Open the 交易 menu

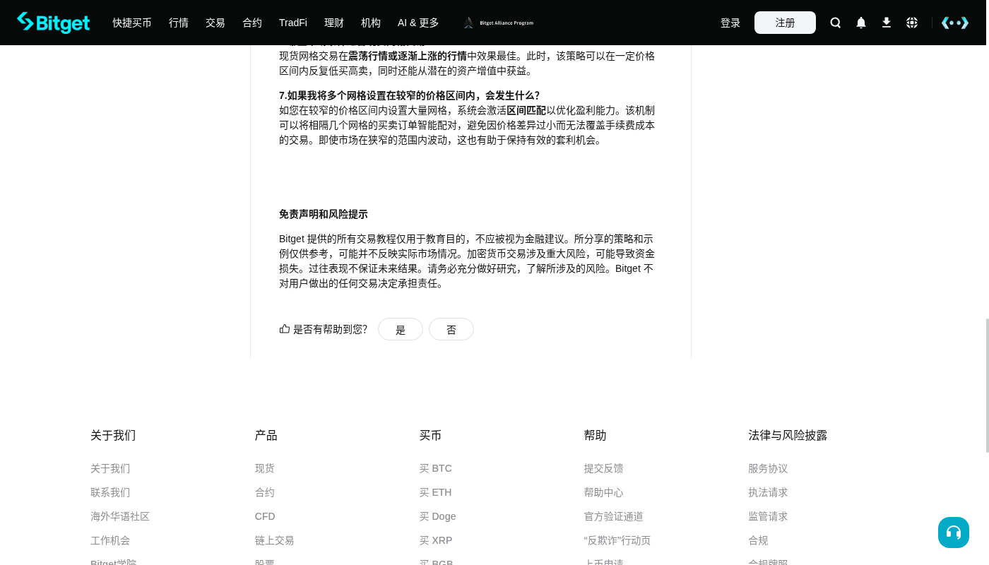215,23
